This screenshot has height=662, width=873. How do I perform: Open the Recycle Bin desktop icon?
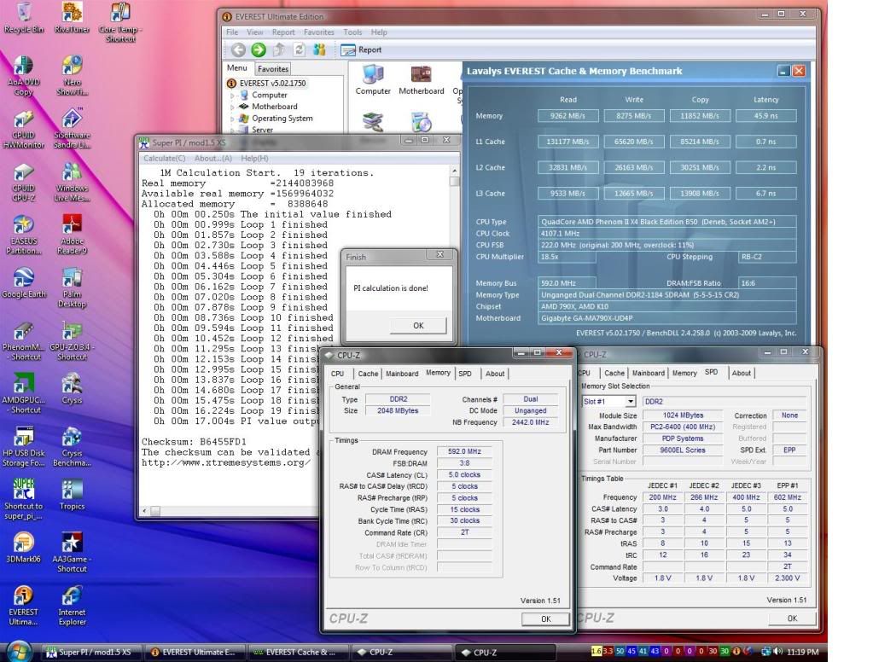pyautogui.click(x=24, y=17)
